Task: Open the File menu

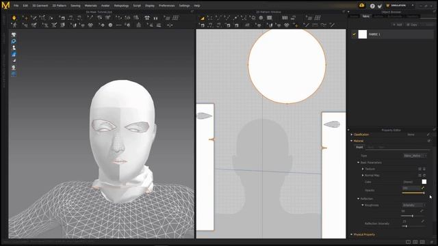Action: [x=16, y=5]
